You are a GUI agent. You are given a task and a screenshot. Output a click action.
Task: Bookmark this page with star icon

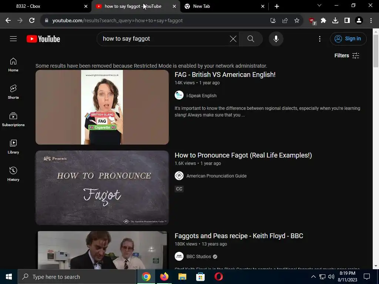tap(297, 21)
